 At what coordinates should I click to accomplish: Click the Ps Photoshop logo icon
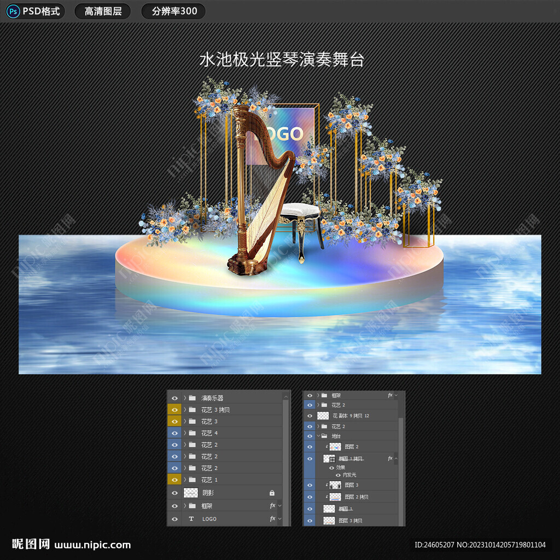click(13, 11)
